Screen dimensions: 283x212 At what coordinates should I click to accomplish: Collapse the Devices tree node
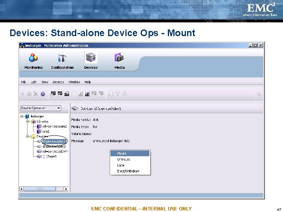pos(28,137)
